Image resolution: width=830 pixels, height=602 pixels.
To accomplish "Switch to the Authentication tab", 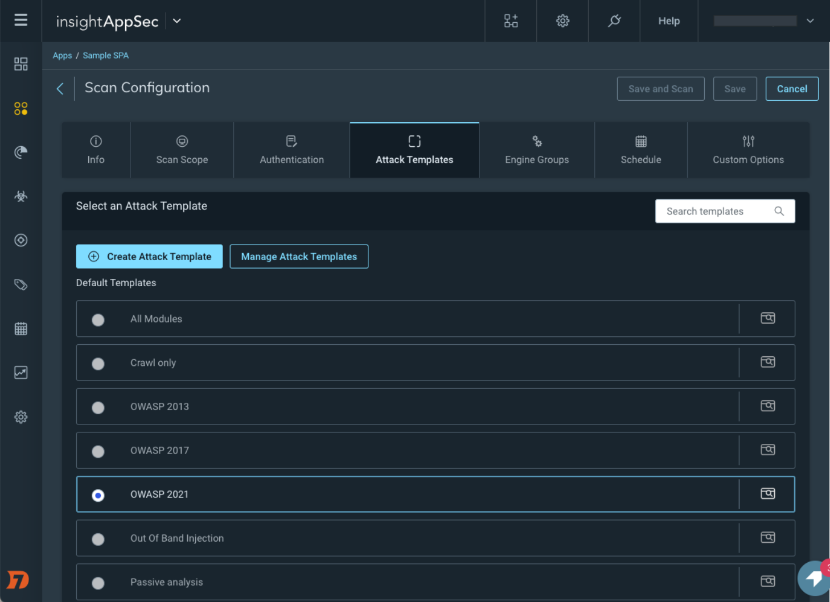I will [x=292, y=150].
